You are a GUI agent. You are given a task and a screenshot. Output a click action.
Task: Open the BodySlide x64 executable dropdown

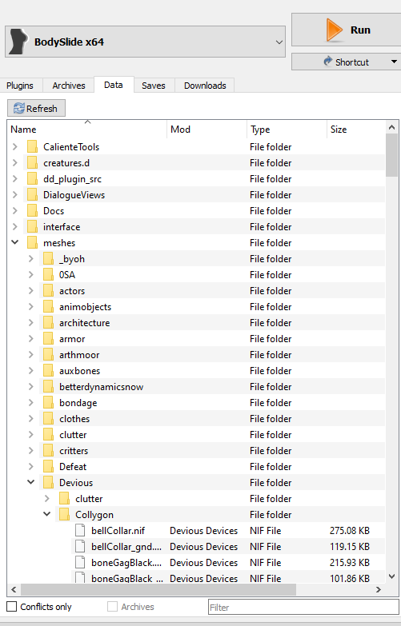coord(145,42)
